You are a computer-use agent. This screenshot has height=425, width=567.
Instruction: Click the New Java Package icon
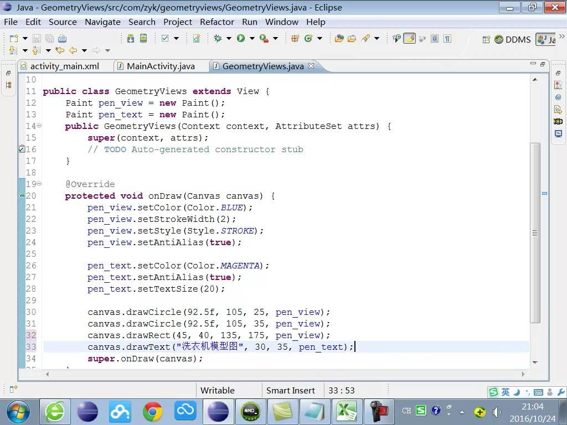pyautogui.click(x=295, y=38)
